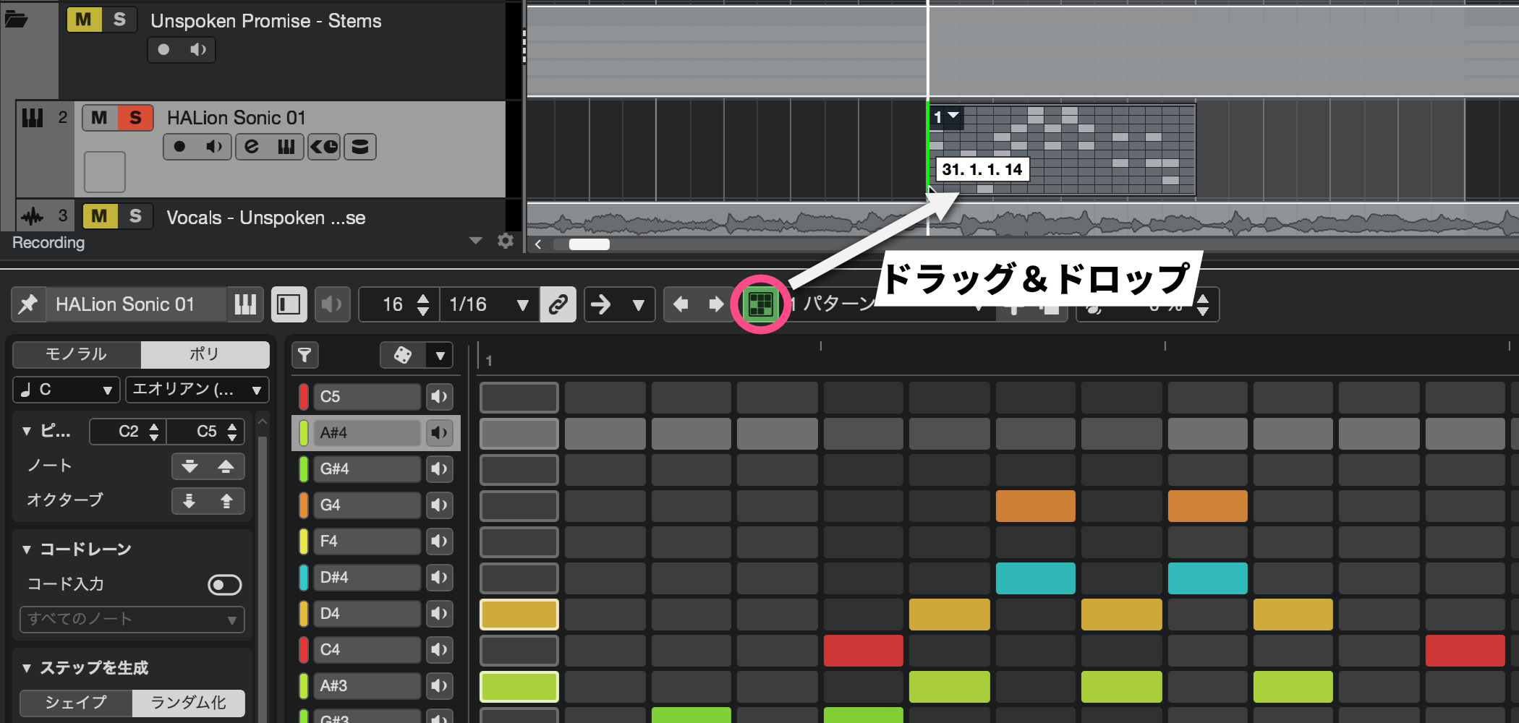Click the pattern drag-and-drop grid icon
1519x723 pixels.
coord(759,304)
